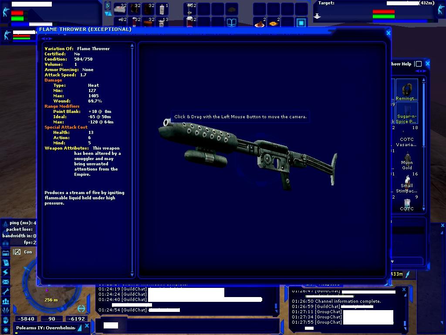Use the bottom-row toolbar item with count 82

point(120,22)
